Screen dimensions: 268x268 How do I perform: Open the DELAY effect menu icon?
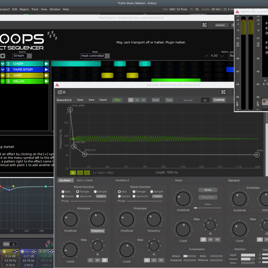pyautogui.click(x=8, y=81)
